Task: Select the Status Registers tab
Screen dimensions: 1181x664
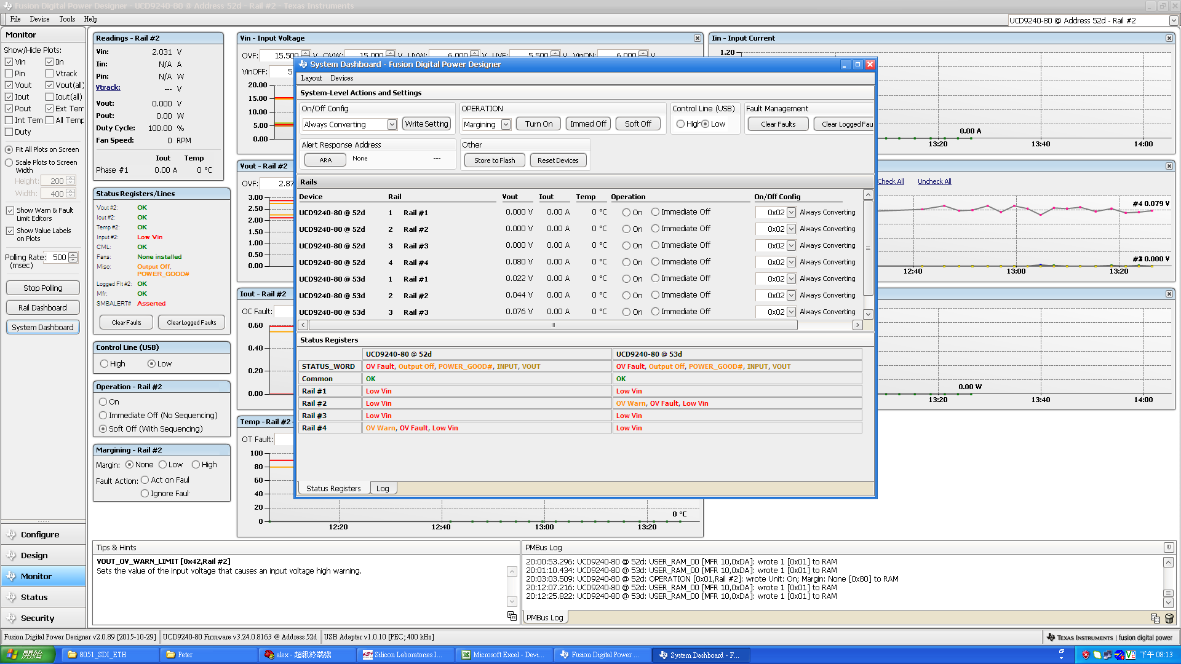Action: point(333,489)
